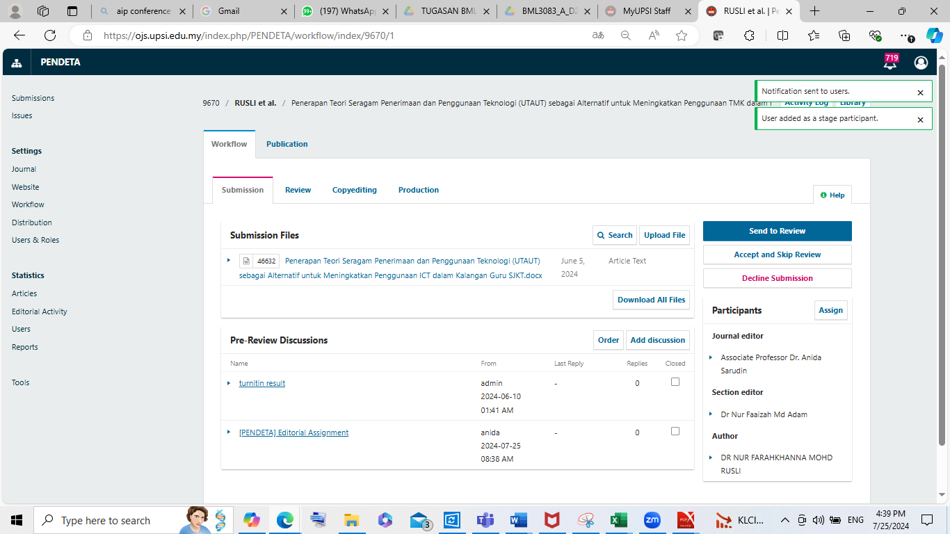Mark 'turnitin result' discussion as closed
The width and height of the screenshot is (950, 534).
pos(675,382)
